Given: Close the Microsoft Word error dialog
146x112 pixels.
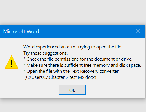Looking at the screenshot, I should point(138,31).
